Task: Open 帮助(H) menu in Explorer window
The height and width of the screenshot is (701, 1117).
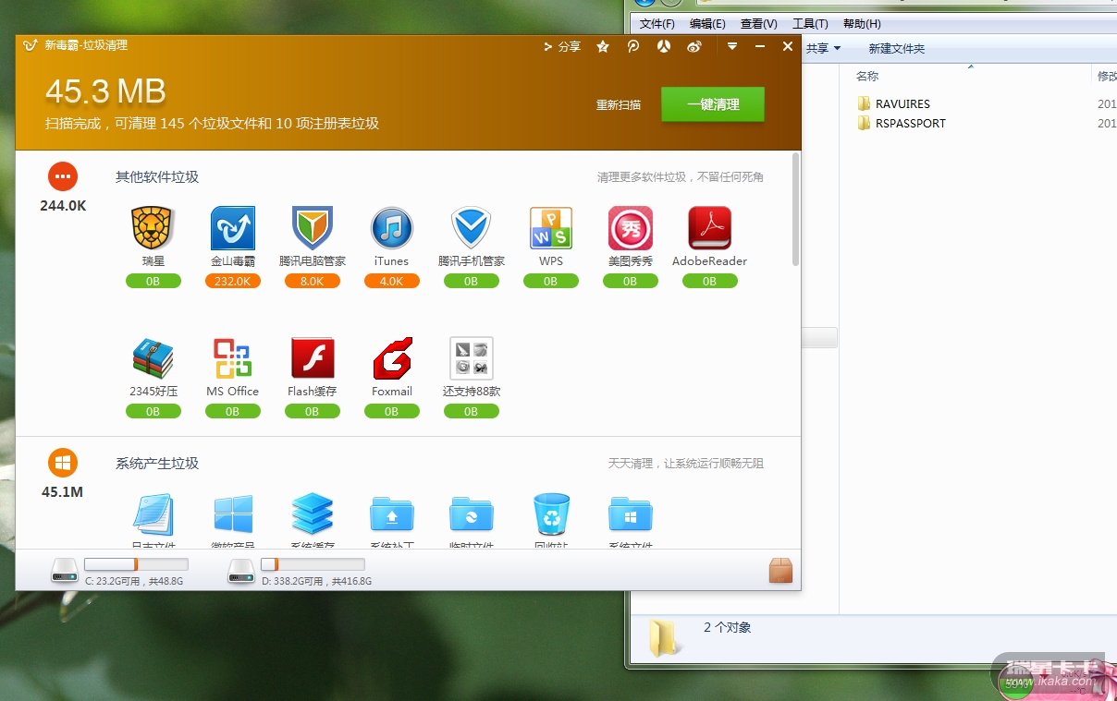Action: pyautogui.click(x=862, y=24)
